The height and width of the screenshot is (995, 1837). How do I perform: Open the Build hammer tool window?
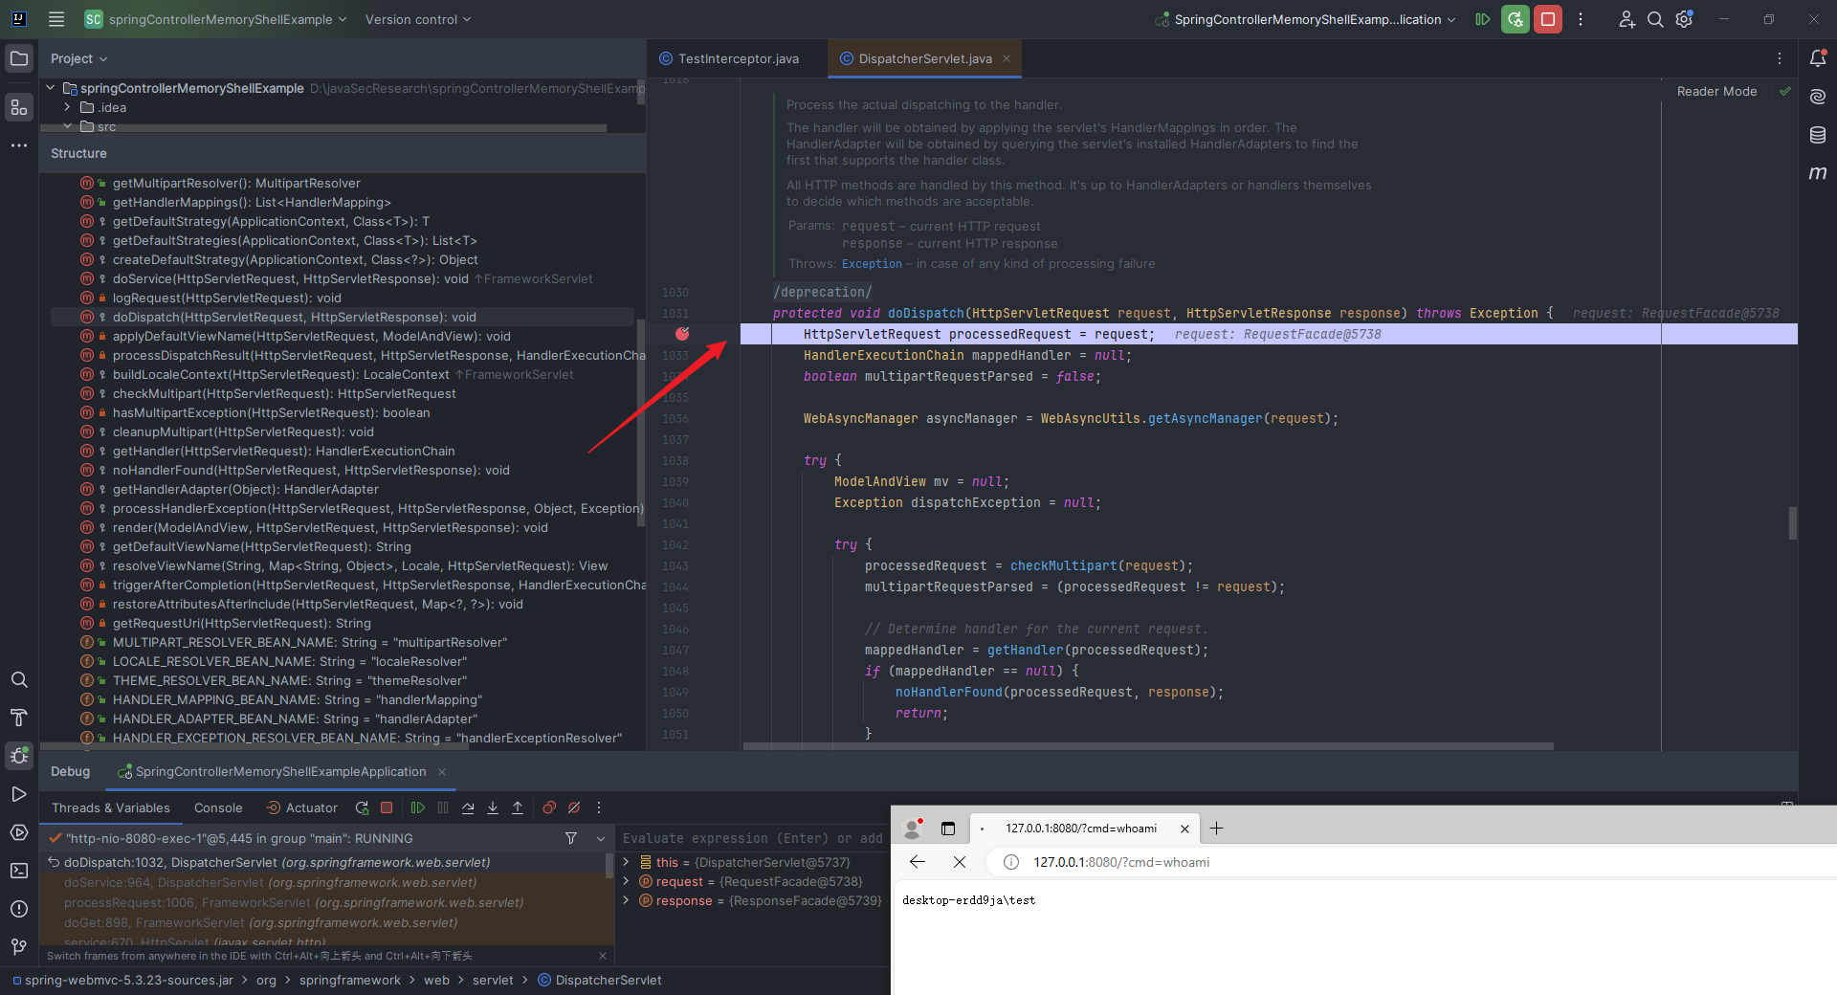pos(19,718)
